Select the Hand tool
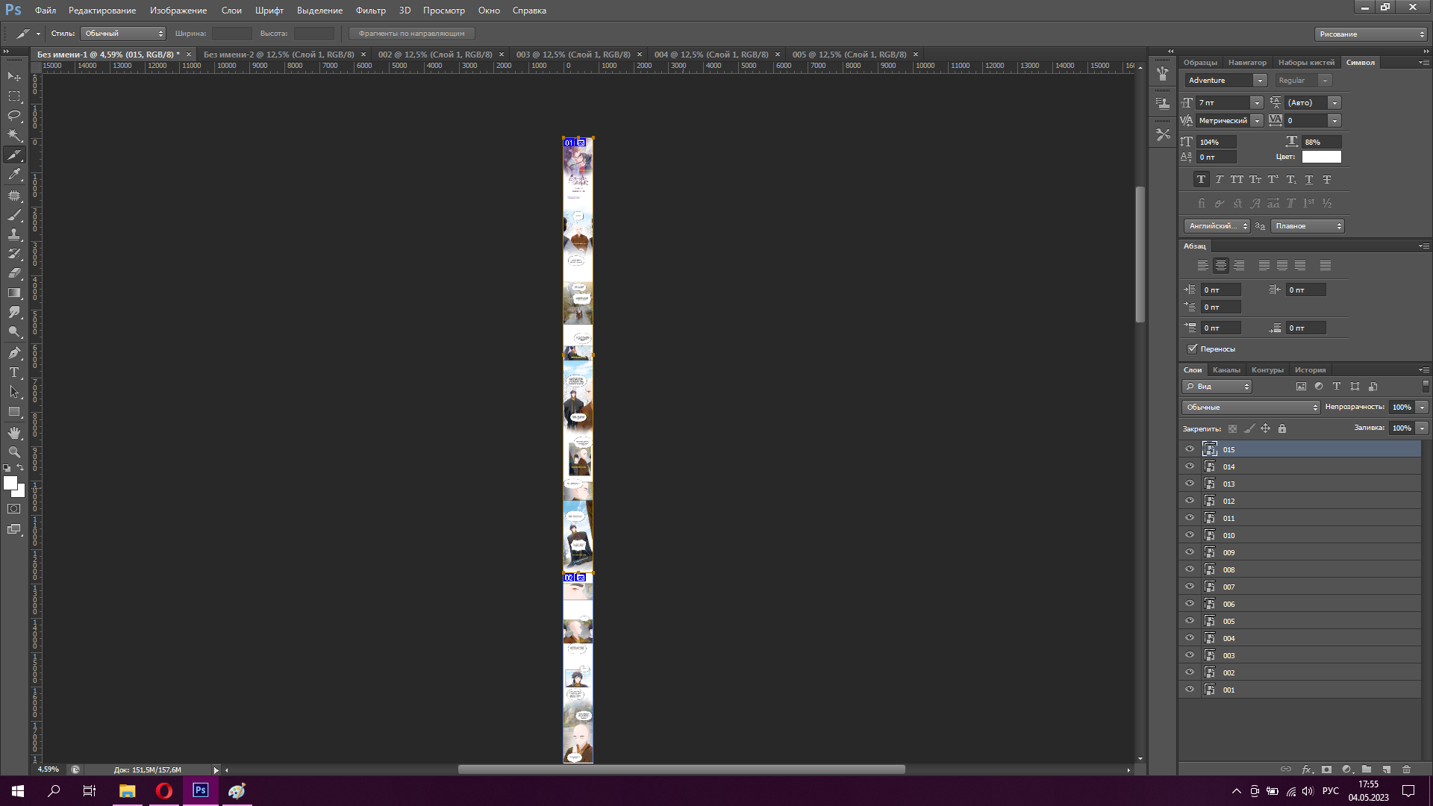Image resolution: width=1433 pixels, height=806 pixels. [14, 433]
